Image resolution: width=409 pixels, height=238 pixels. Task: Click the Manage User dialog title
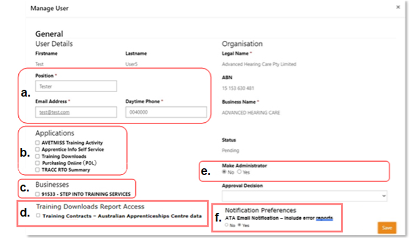pos(49,8)
